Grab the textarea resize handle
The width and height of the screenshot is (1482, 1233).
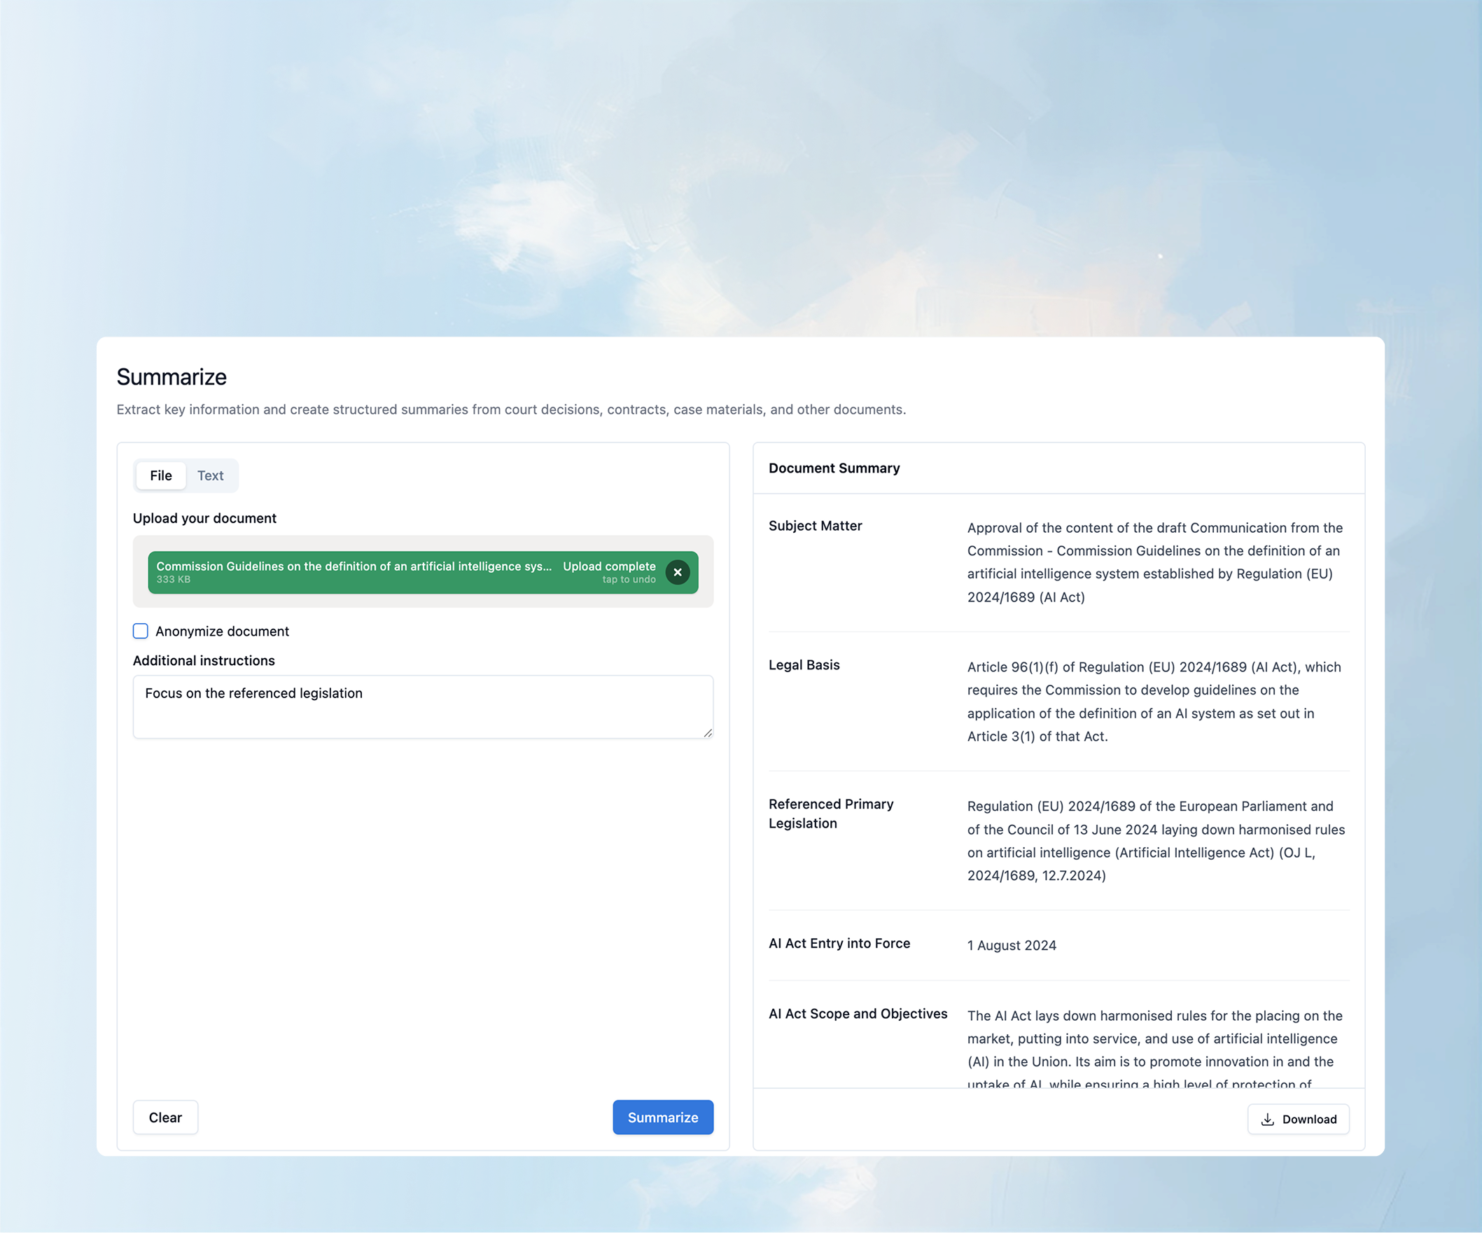707,732
